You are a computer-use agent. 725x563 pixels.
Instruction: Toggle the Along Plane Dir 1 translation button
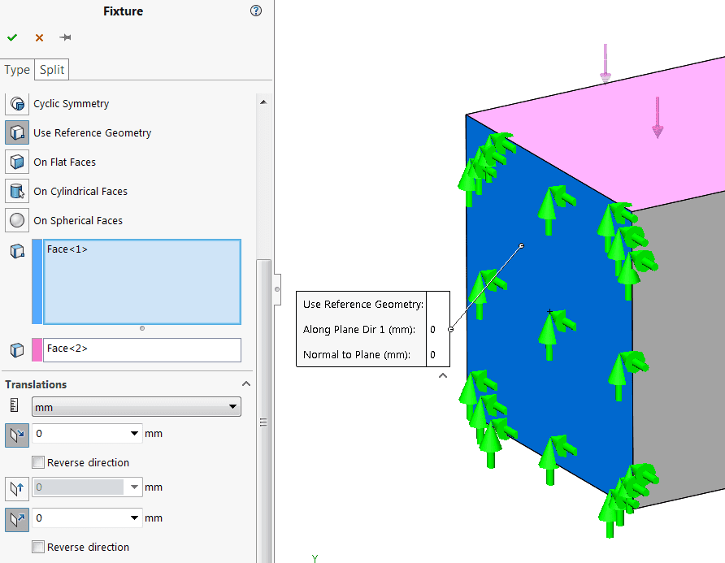(17, 435)
